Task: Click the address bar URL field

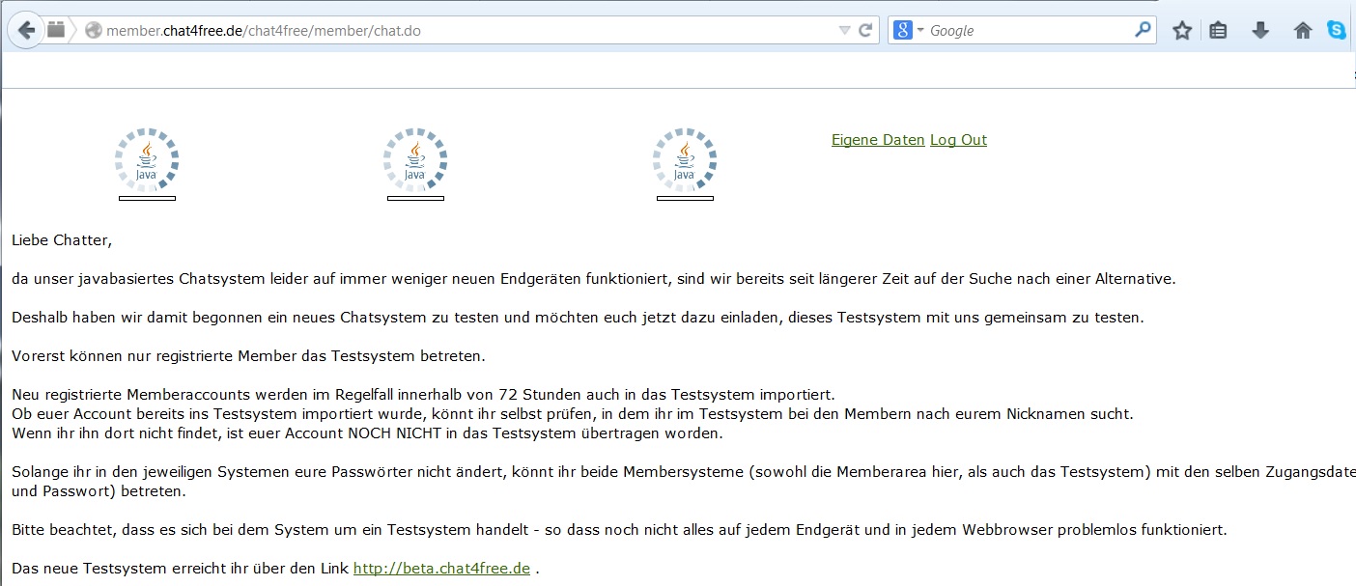Action: (464, 31)
